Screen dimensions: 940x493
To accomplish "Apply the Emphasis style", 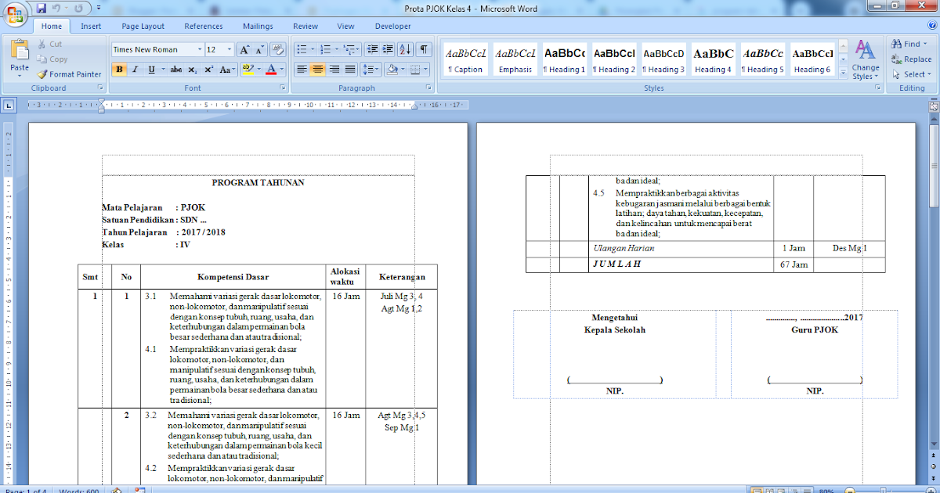I will (x=515, y=59).
